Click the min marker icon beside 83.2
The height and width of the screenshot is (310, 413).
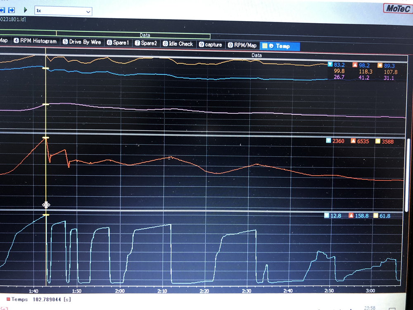click(x=330, y=64)
